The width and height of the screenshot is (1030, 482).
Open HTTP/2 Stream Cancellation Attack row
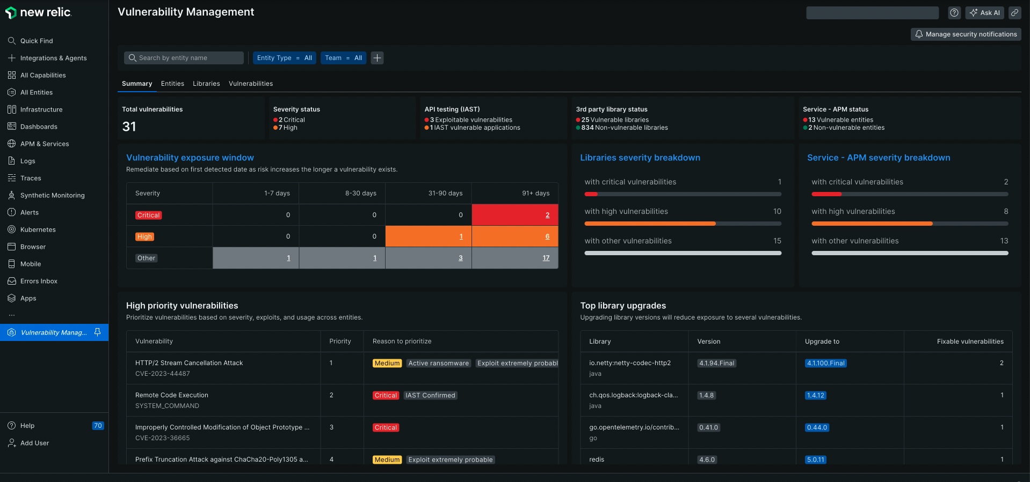[342, 368]
